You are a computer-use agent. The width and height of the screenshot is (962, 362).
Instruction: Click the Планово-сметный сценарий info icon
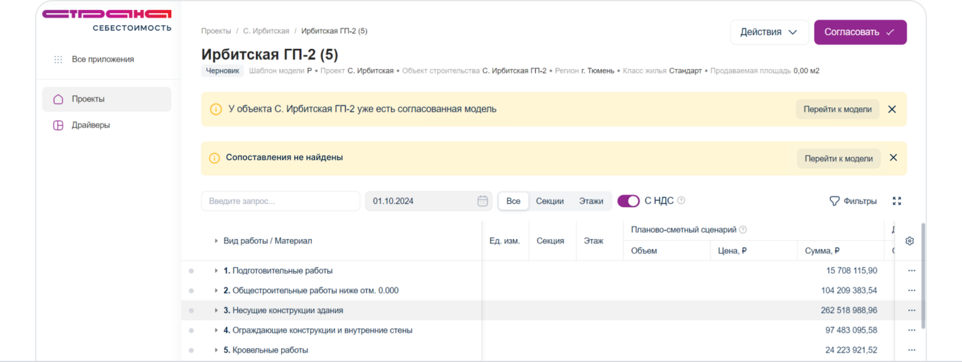pos(743,230)
